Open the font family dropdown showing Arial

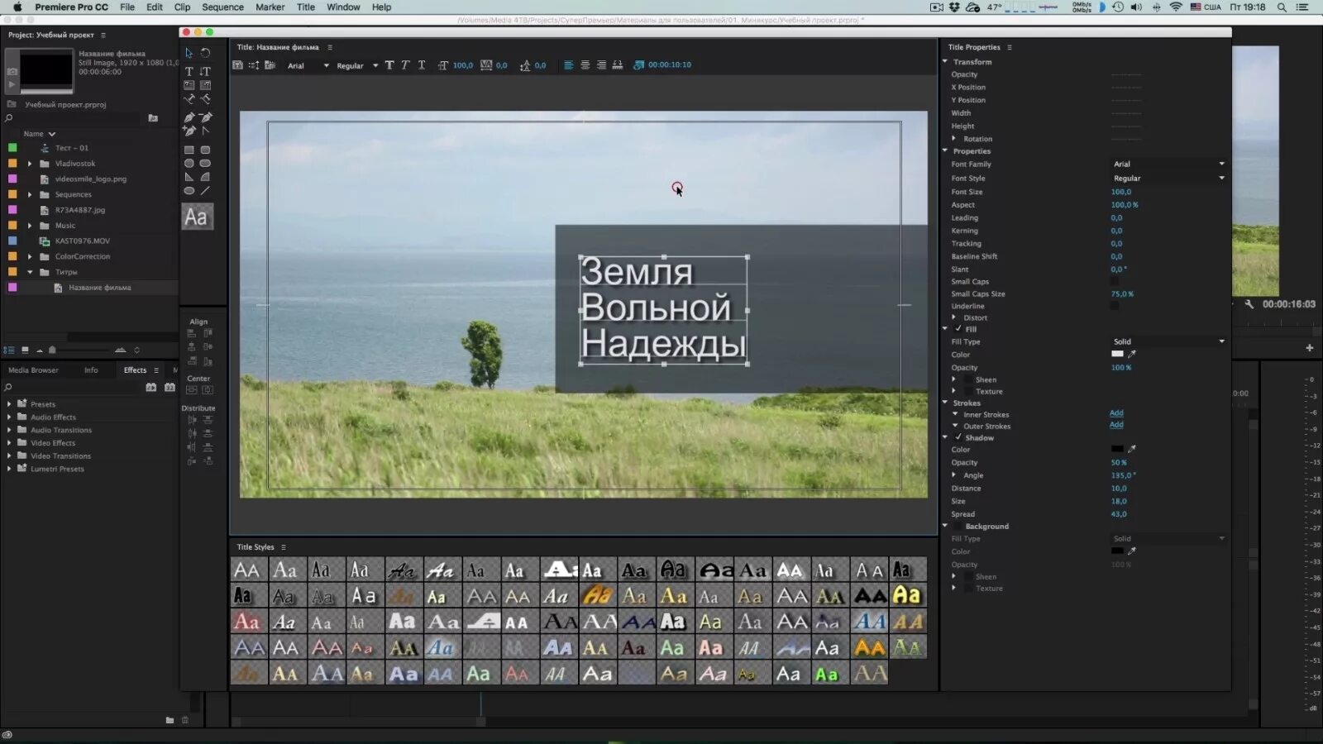(1168, 164)
